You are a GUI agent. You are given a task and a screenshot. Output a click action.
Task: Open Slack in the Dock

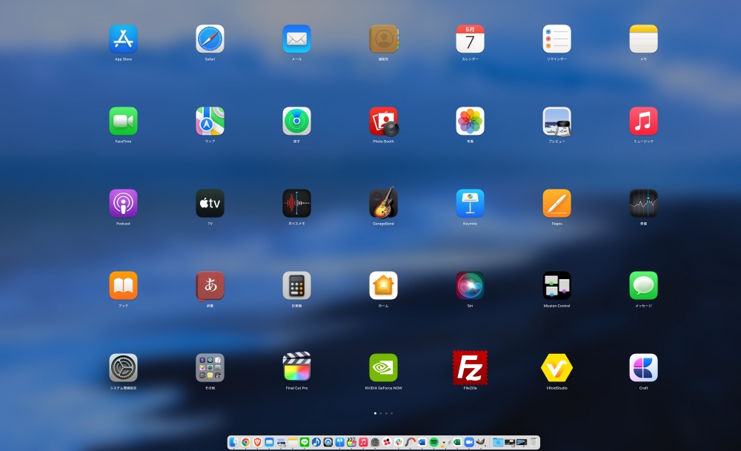(399, 442)
